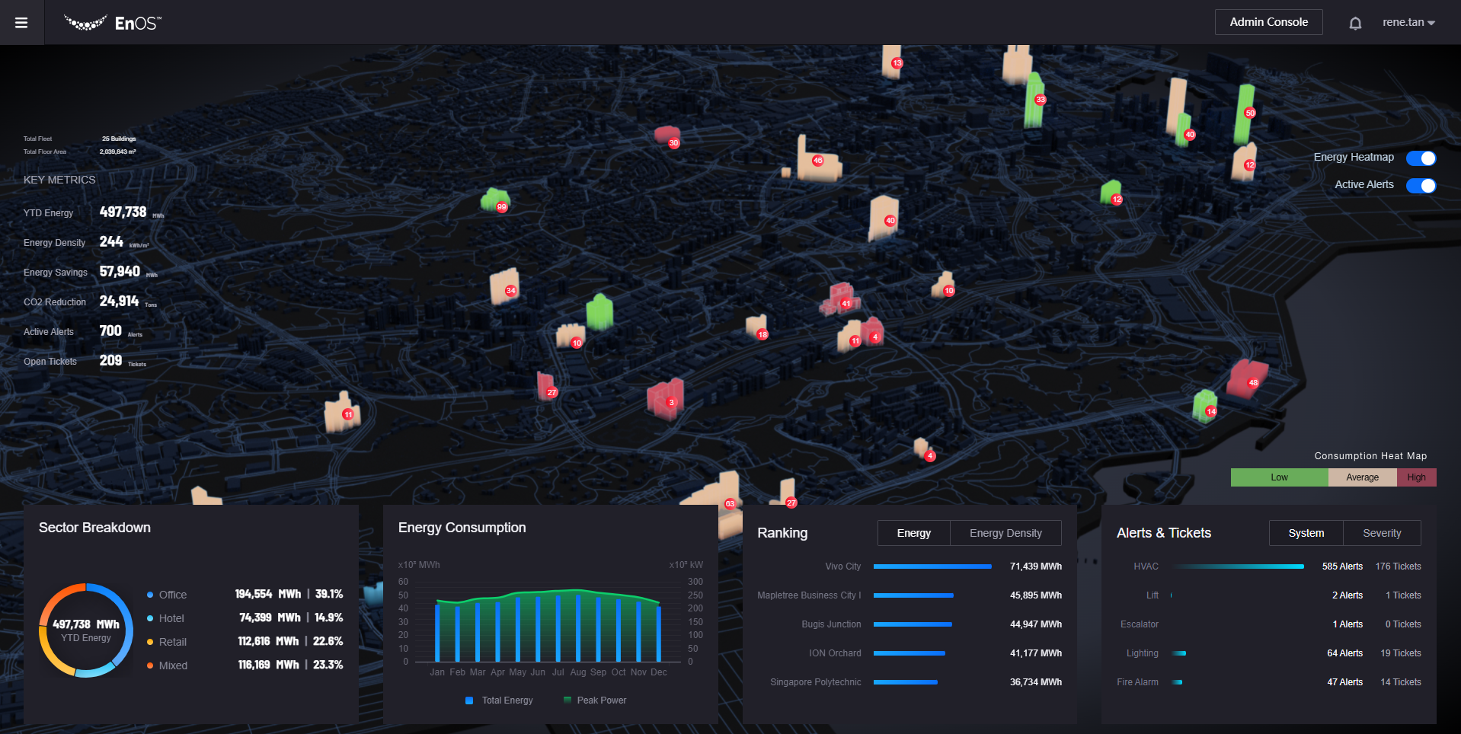The width and height of the screenshot is (1461, 734).
Task: Toggle the Active Alerts switch
Action: (x=1421, y=186)
